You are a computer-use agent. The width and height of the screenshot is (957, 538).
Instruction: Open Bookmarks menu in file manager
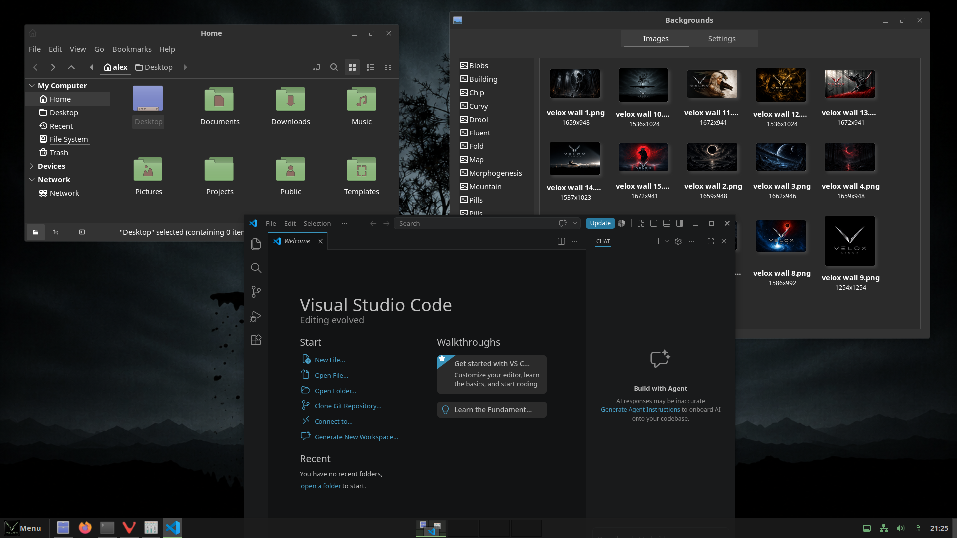tap(132, 49)
